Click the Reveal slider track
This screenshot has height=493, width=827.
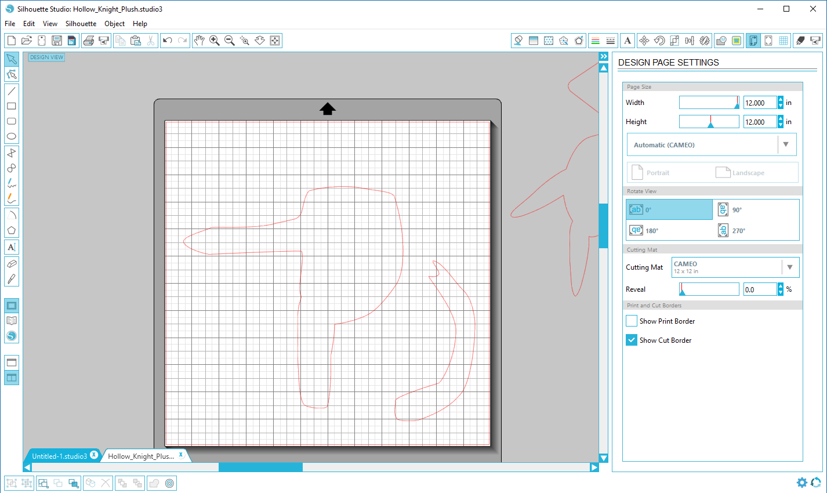[x=709, y=289]
